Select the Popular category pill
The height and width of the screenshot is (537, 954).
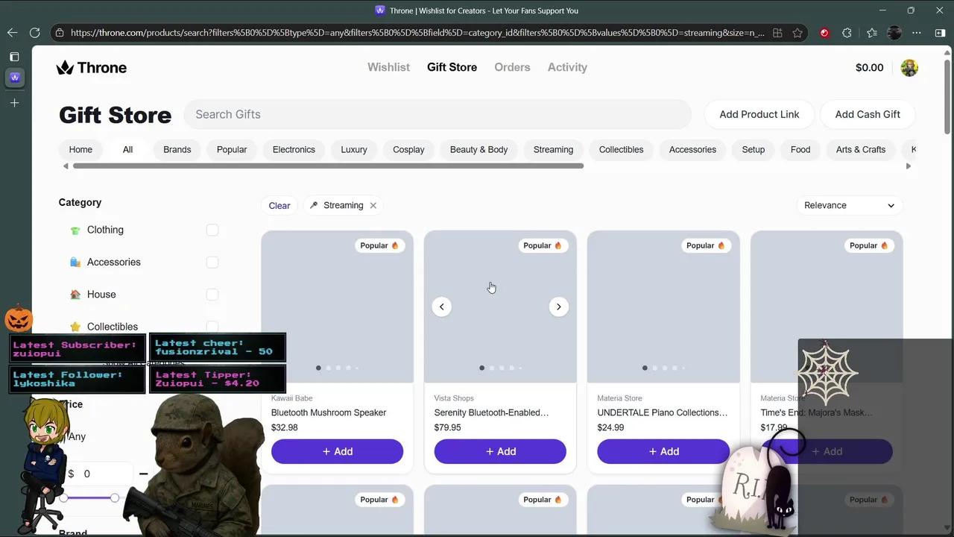(232, 149)
